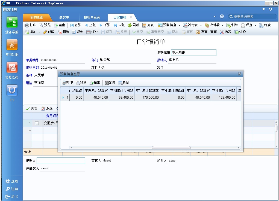
Task: Click the 制单 toolbar button
Action: (232, 25)
